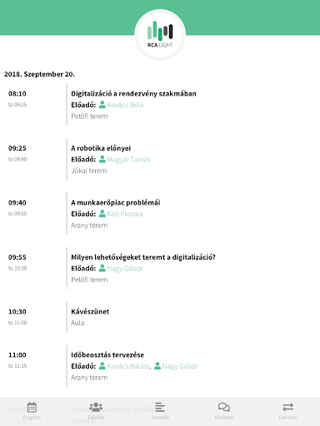Open speaker Magyar Tamás profile
The image size is (320, 426).
coord(128,160)
